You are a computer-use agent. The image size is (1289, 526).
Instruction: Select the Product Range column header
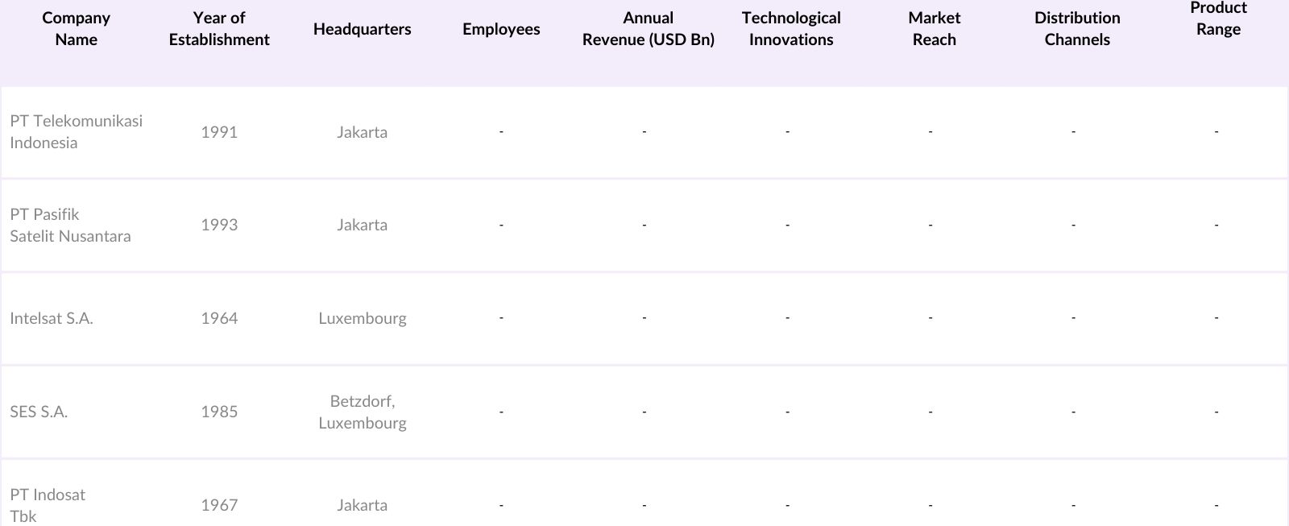click(x=1218, y=19)
